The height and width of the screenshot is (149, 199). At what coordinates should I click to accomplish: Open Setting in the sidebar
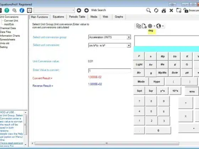pyautogui.click(x=4, y=47)
